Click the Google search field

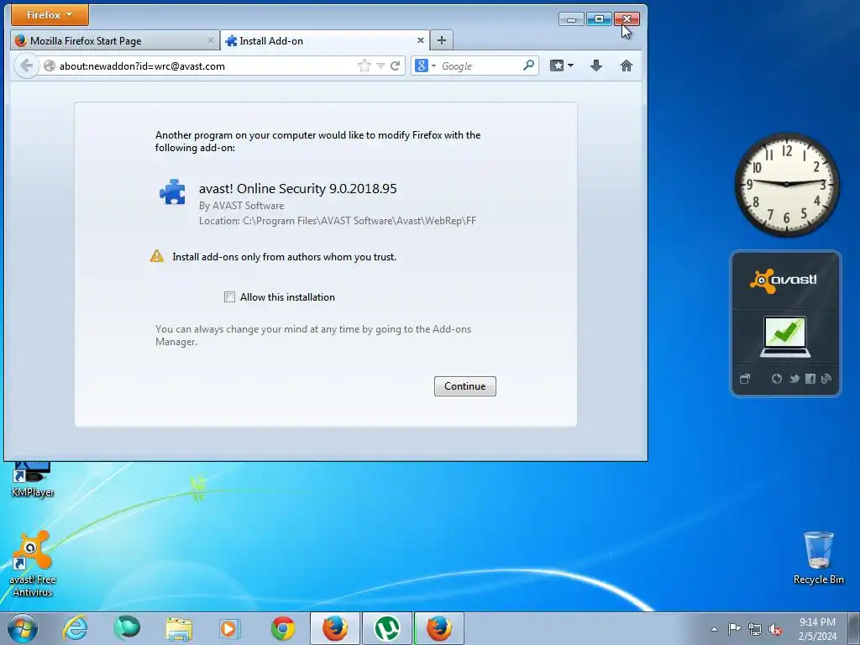[x=478, y=66]
